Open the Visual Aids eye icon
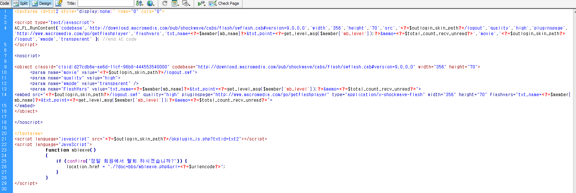The image size is (576, 193). tap(186, 3)
